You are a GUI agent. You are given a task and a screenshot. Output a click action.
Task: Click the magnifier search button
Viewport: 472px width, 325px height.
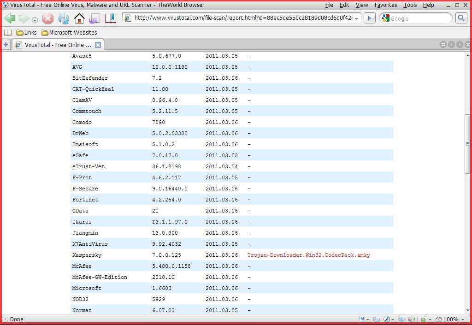click(x=461, y=18)
